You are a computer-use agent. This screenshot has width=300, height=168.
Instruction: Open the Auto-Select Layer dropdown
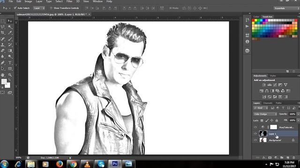[39, 8]
